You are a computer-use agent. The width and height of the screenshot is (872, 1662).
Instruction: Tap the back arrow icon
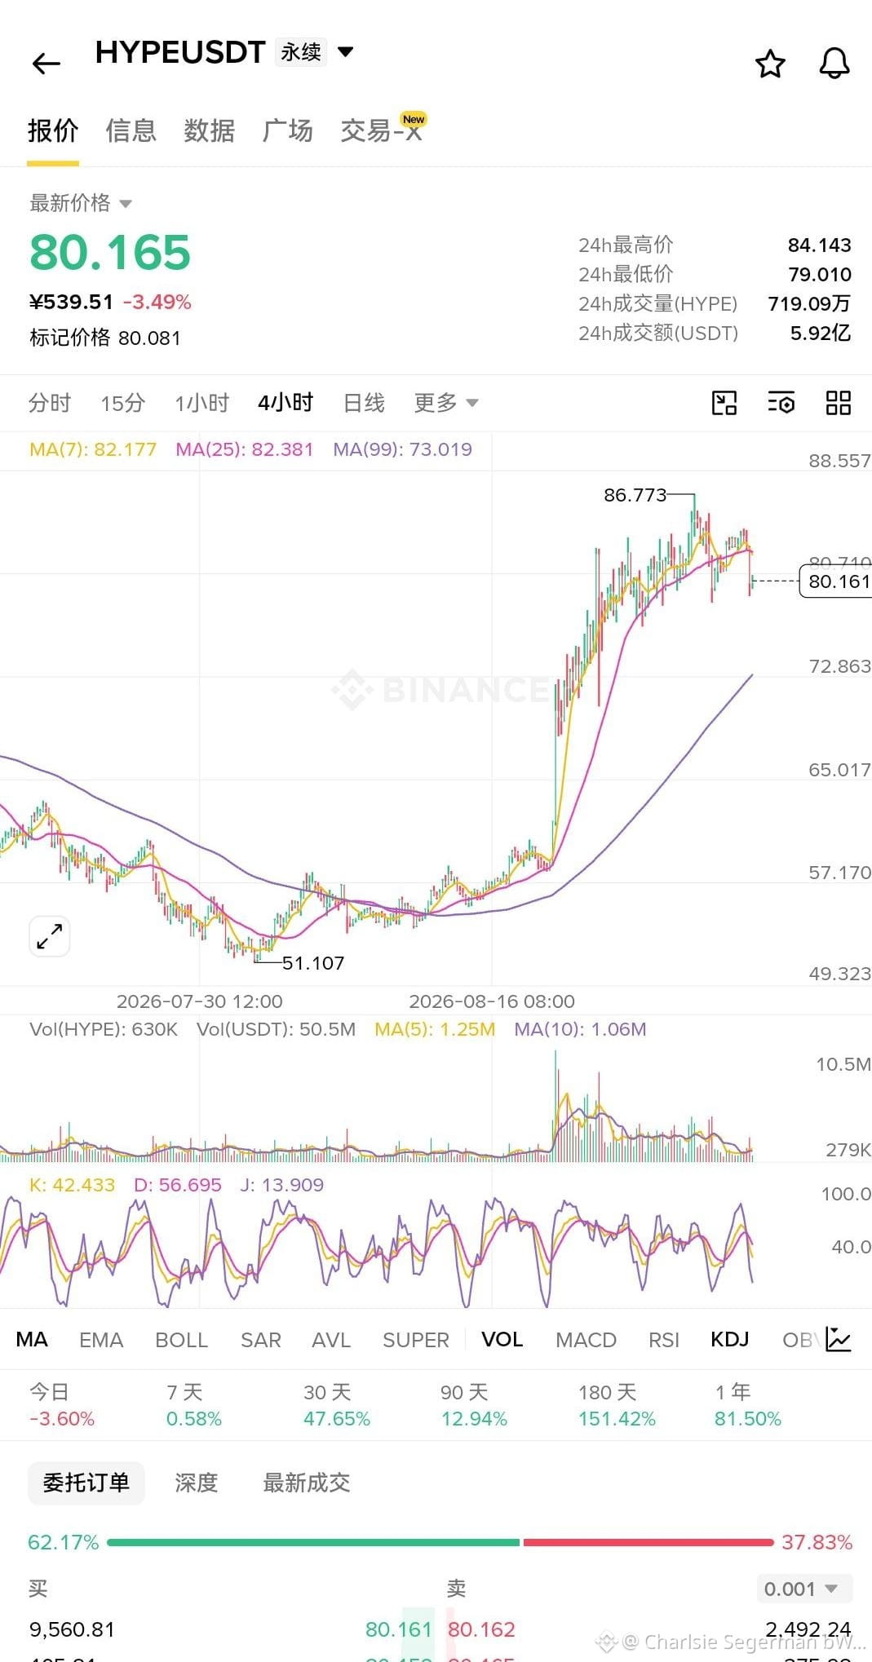pyautogui.click(x=46, y=64)
